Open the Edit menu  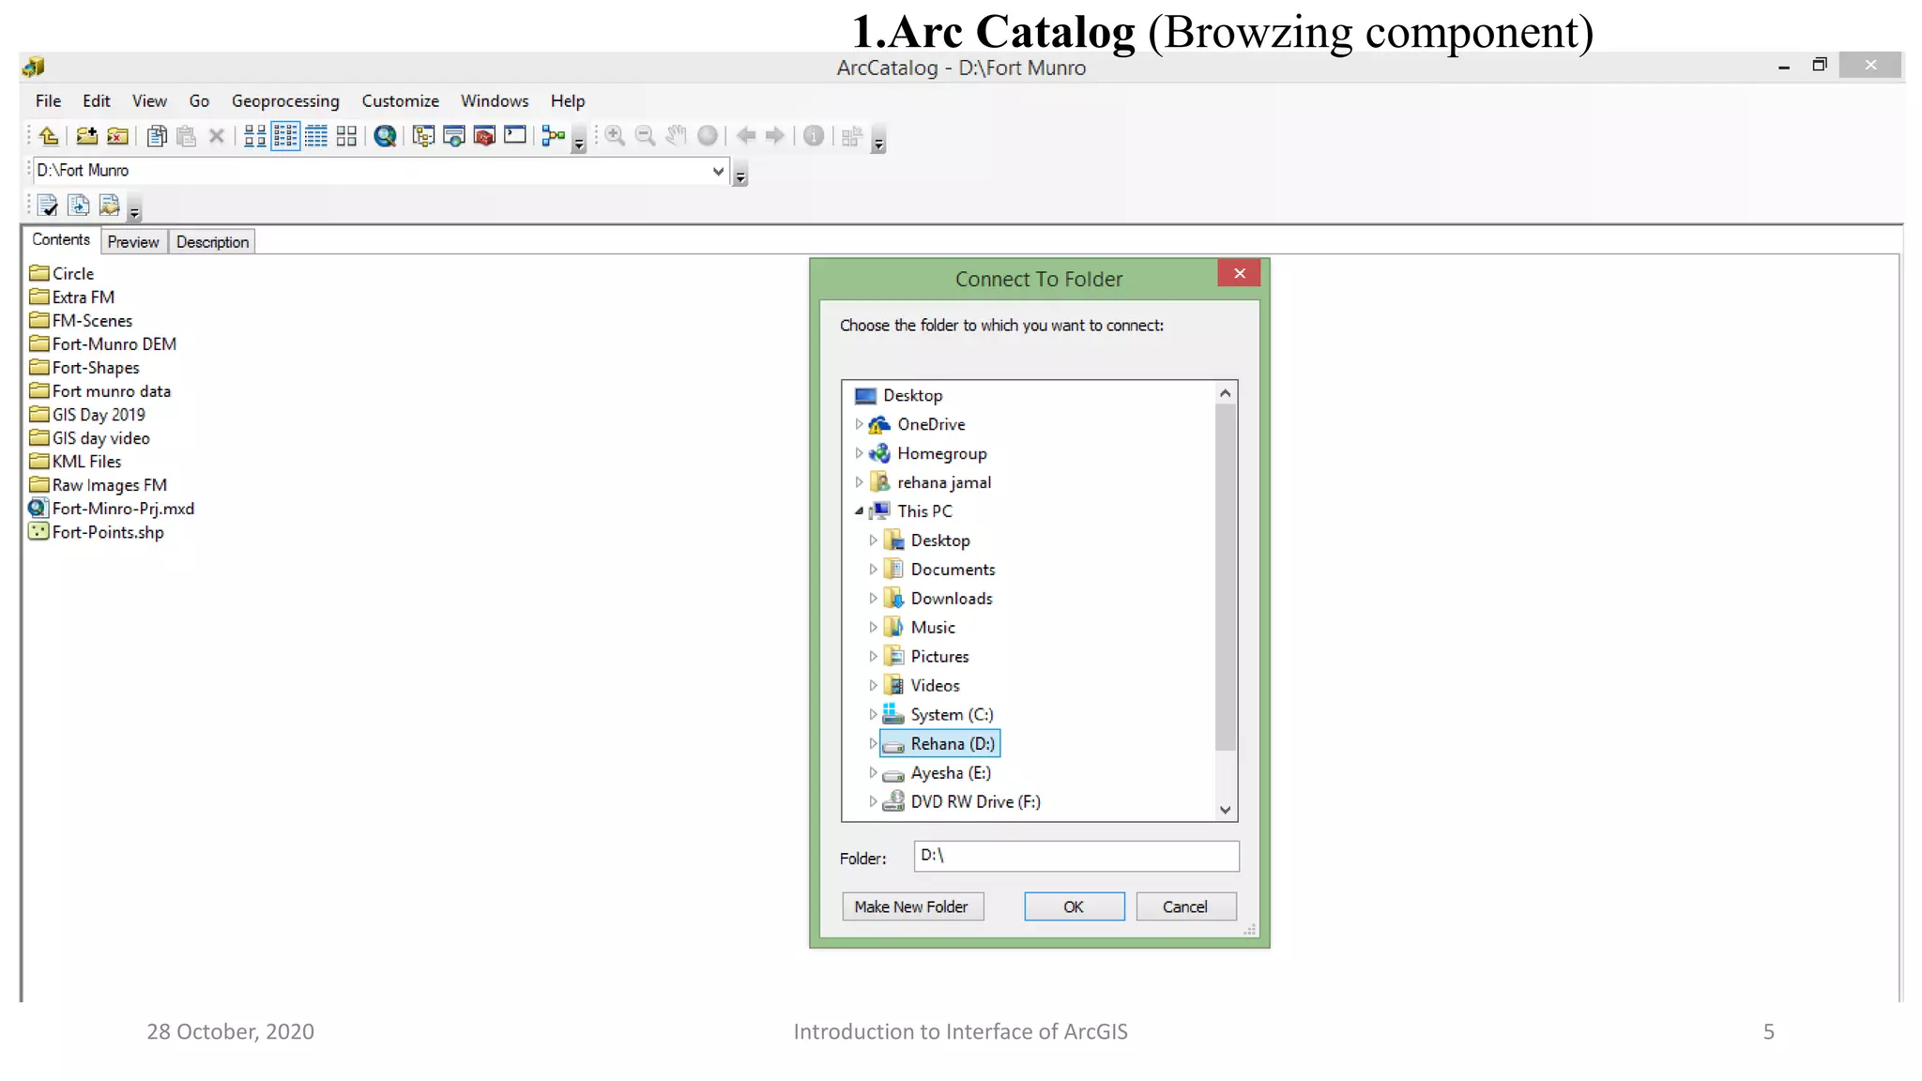click(x=96, y=101)
